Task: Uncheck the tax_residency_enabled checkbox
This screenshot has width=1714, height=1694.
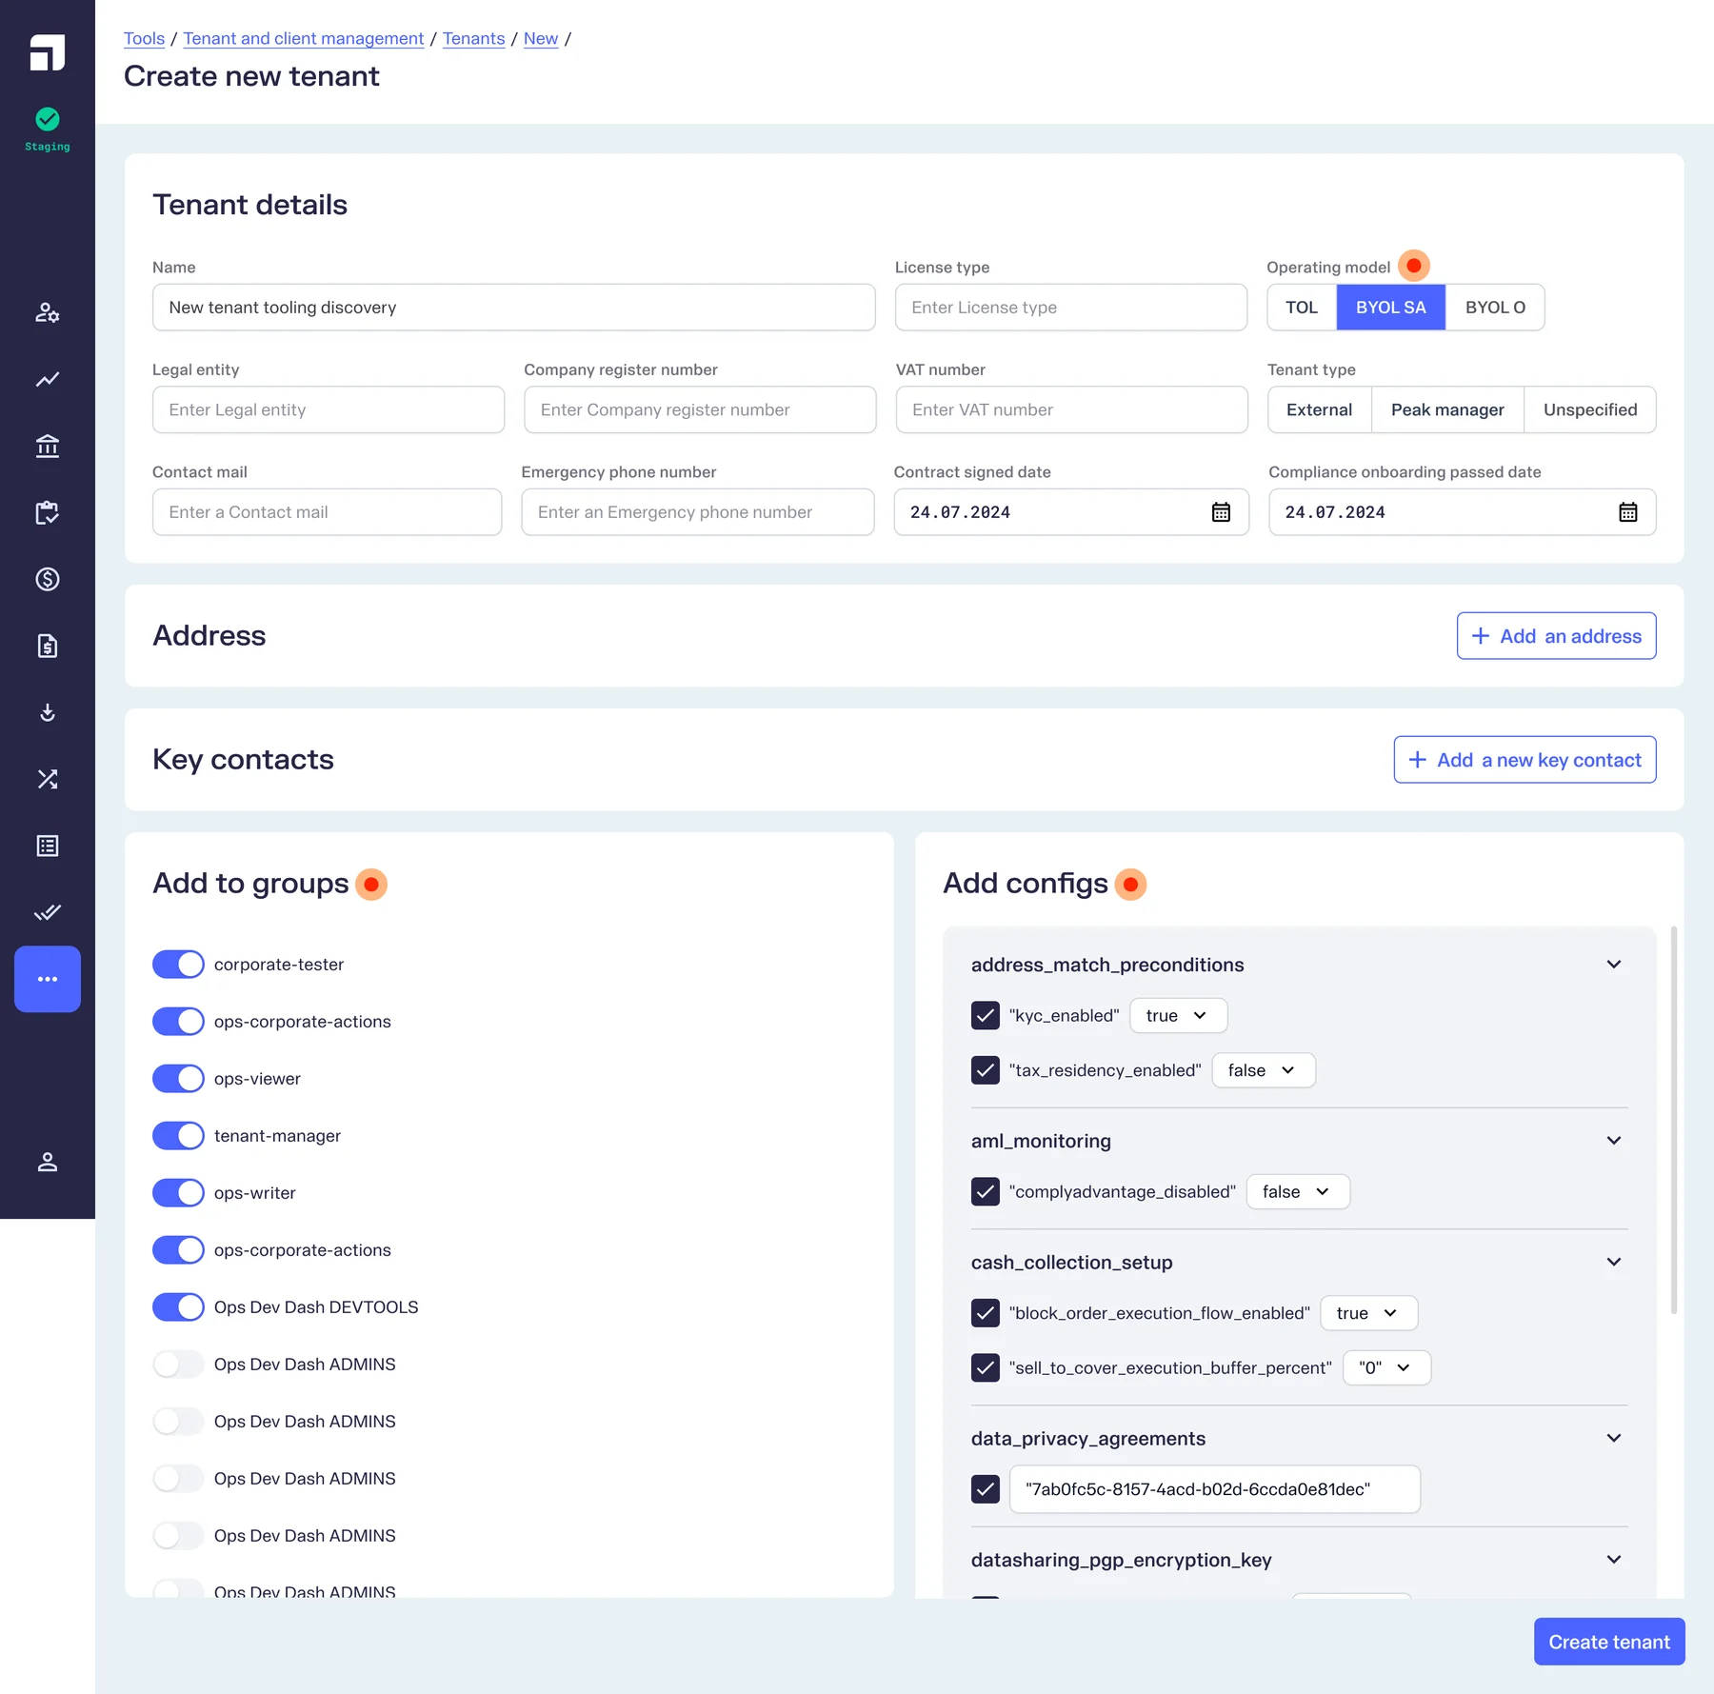Action: point(986,1070)
